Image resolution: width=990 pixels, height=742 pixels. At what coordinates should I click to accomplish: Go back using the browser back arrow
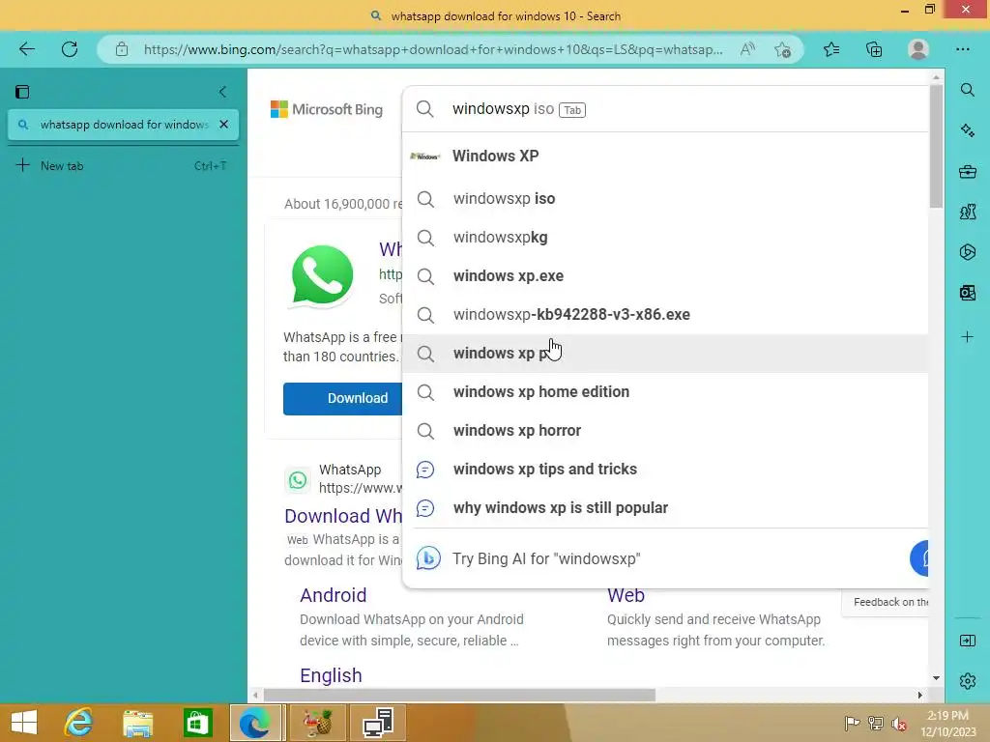[x=27, y=49]
